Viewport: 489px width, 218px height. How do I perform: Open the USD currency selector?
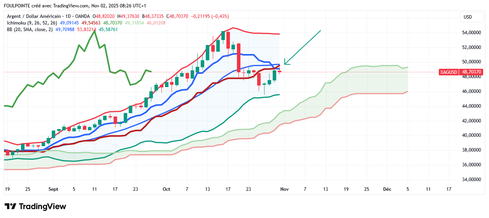pos(467,17)
